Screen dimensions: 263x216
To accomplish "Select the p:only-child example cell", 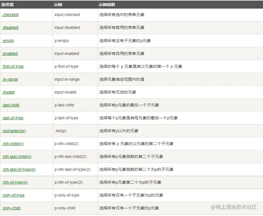I will [x=75, y=208].
